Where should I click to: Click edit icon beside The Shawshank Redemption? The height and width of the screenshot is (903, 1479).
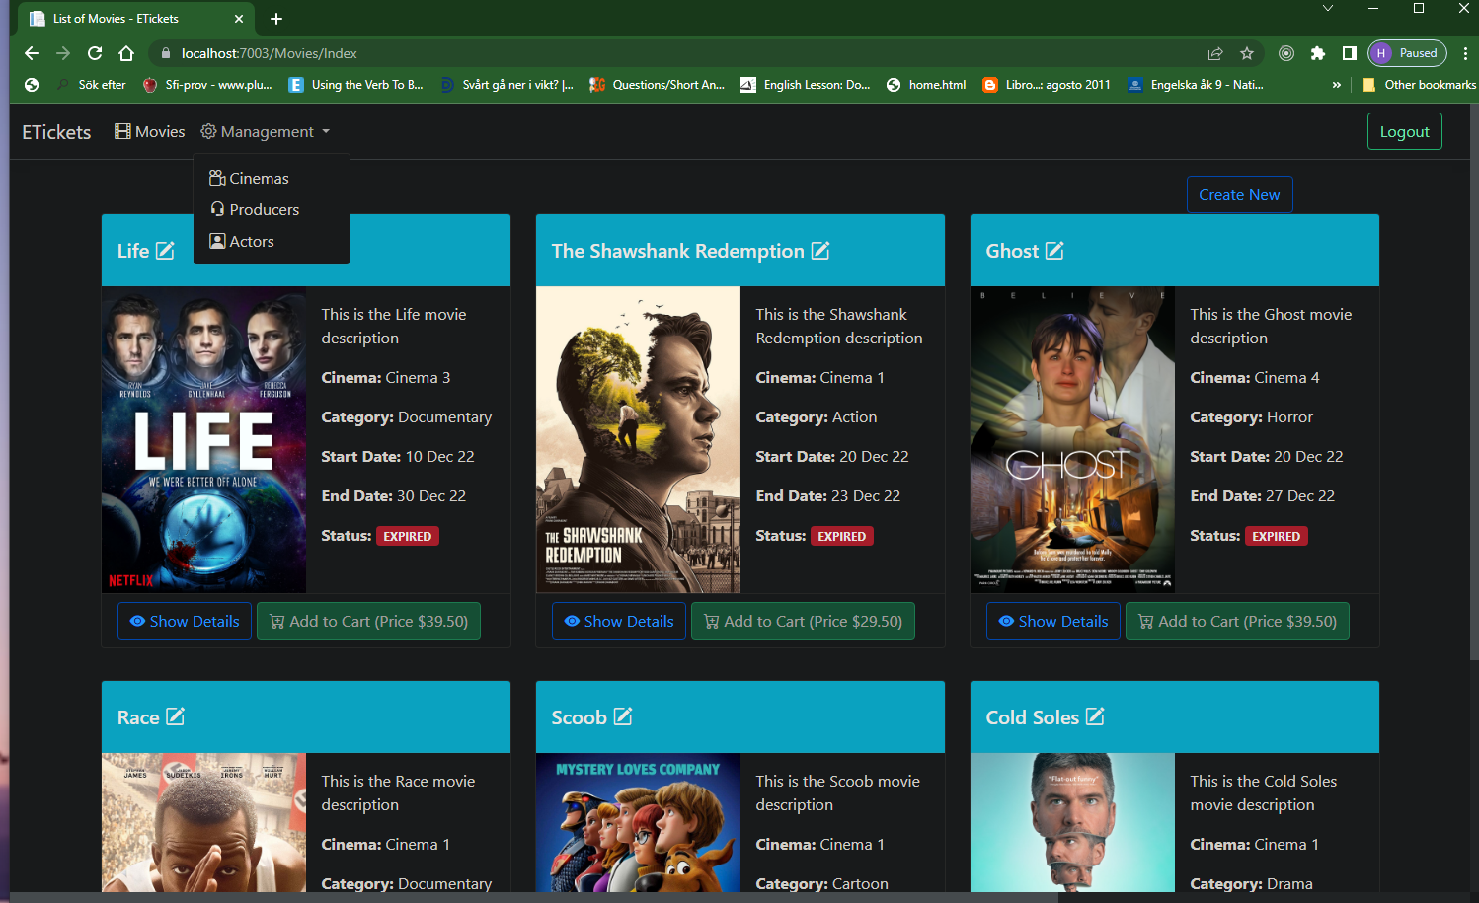click(x=820, y=251)
